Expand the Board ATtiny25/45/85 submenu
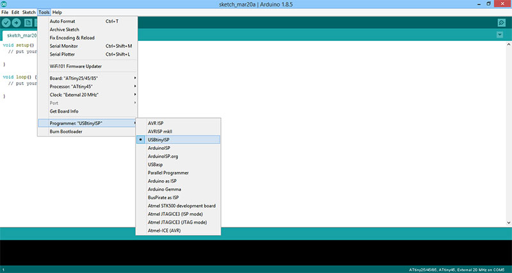The height and width of the screenshot is (273, 512). [88, 78]
